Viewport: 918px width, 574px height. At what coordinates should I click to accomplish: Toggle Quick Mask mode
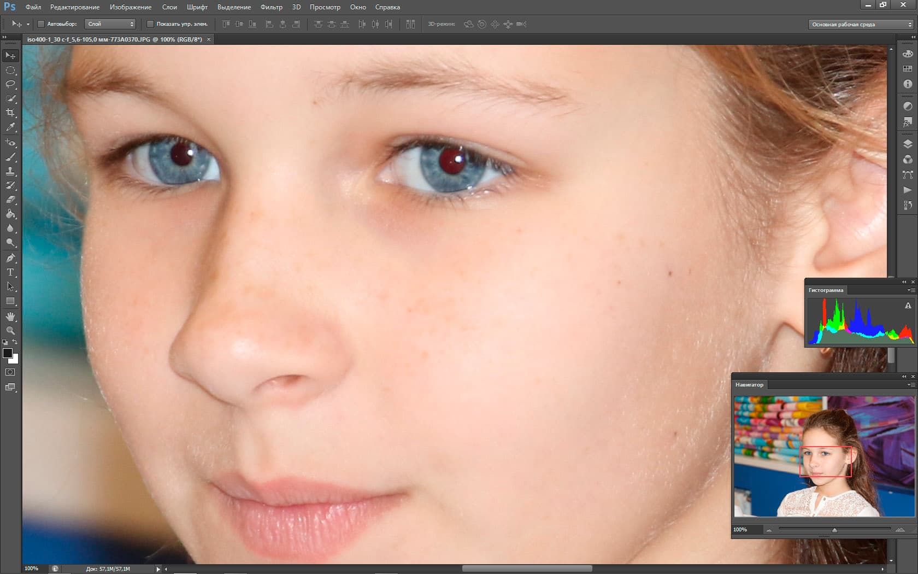tap(10, 372)
